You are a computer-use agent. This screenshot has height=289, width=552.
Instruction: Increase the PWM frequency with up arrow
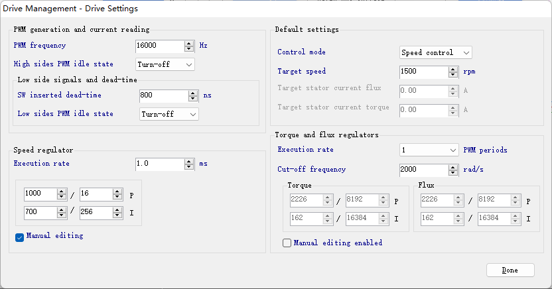tap(189, 43)
